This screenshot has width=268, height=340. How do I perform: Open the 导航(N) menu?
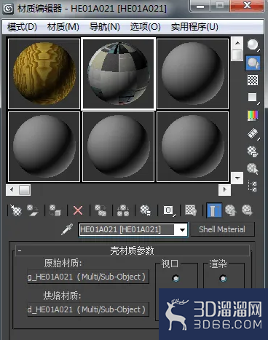(x=105, y=27)
